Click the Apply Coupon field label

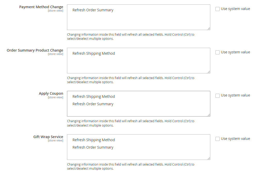tap(51, 93)
